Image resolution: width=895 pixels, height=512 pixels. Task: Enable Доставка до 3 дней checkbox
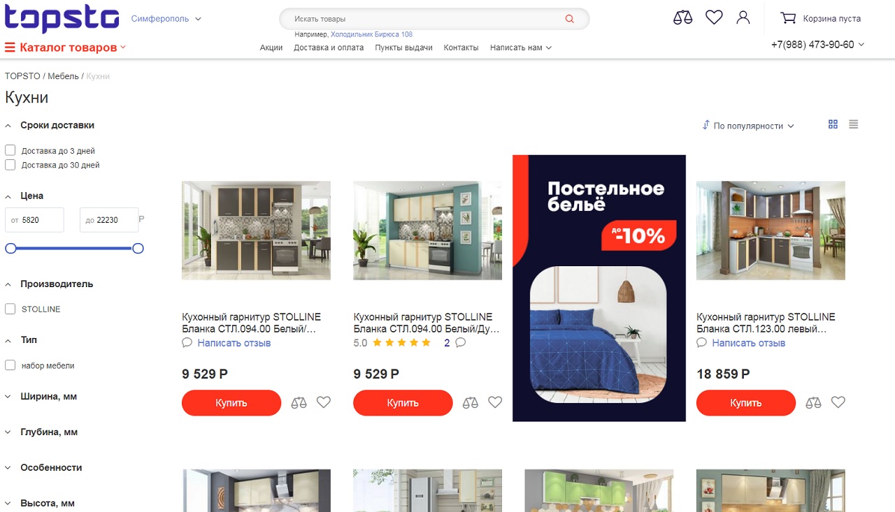pyautogui.click(x=10, y=150)
